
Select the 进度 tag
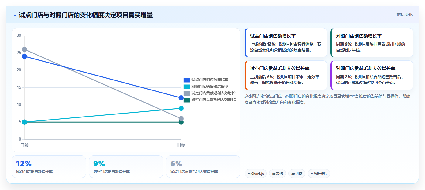pyautogui.click(x=297, y=174)
